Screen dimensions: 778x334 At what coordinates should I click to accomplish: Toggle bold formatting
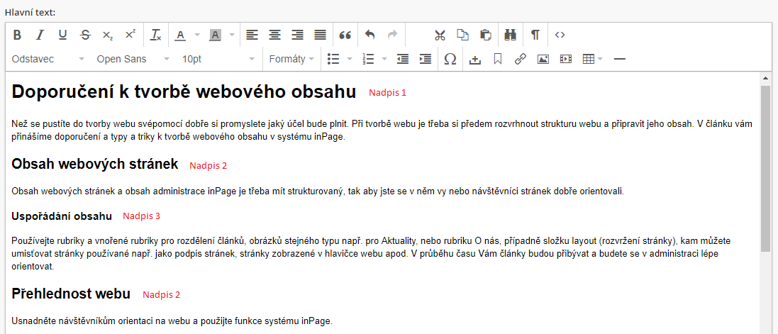tap(17, 35)
